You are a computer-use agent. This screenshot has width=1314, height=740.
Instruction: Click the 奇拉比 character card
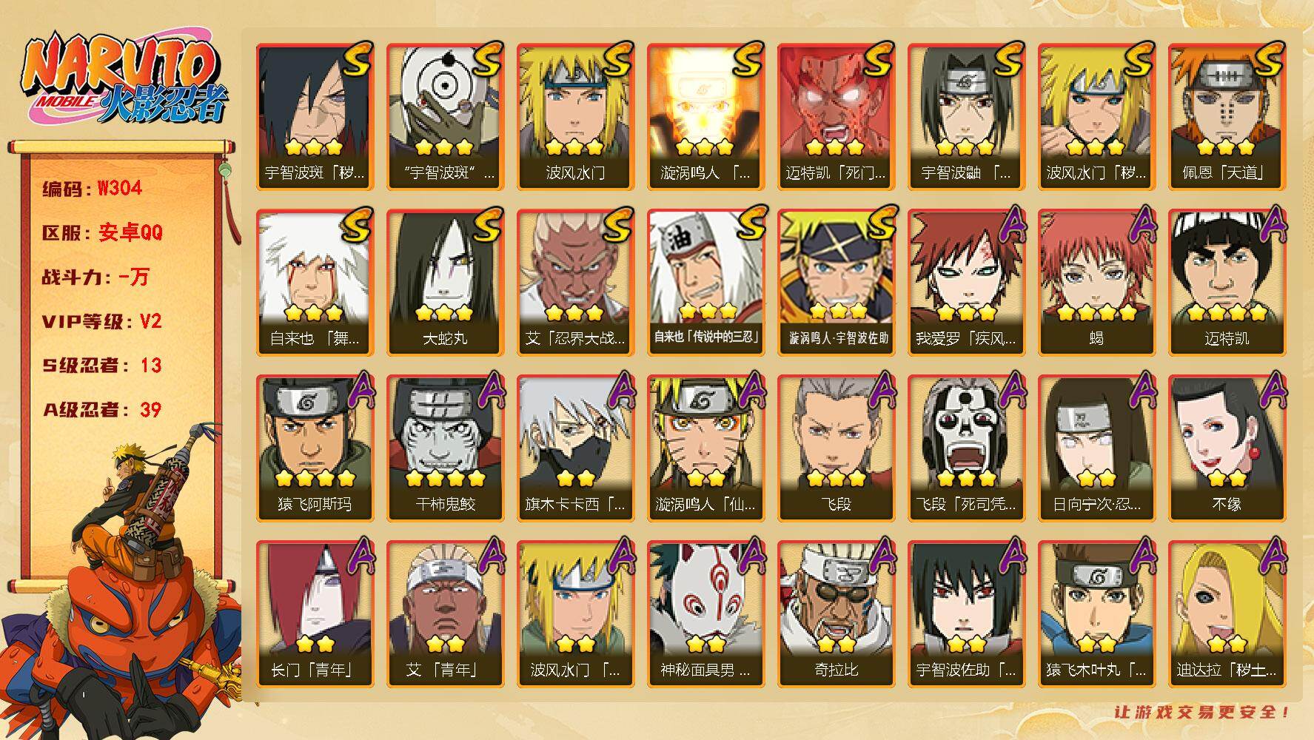pos(836,613)
